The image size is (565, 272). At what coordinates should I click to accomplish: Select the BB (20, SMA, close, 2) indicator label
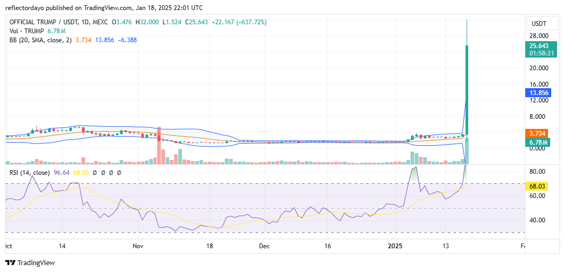pyautogui.click(x=40, y=40)
